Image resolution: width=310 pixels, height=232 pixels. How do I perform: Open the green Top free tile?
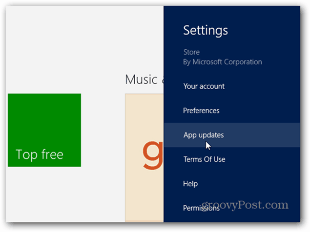[x=44, y=130]
